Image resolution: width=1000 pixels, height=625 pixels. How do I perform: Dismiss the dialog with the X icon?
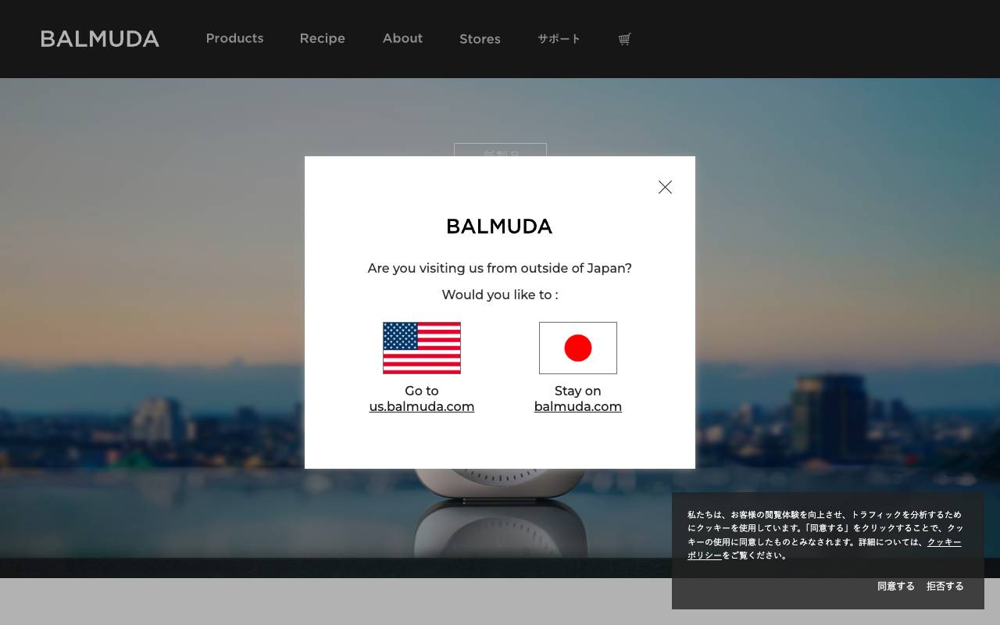665,187
